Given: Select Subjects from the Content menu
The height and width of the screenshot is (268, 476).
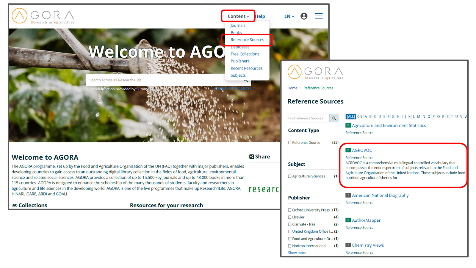Looking at the screenshot, I should point(238,75).
